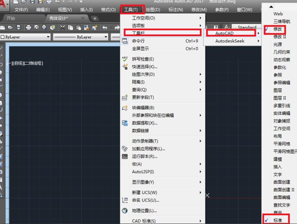Click the Paste clipboard icon
297x224 pixels.
[x=78, y=28]
